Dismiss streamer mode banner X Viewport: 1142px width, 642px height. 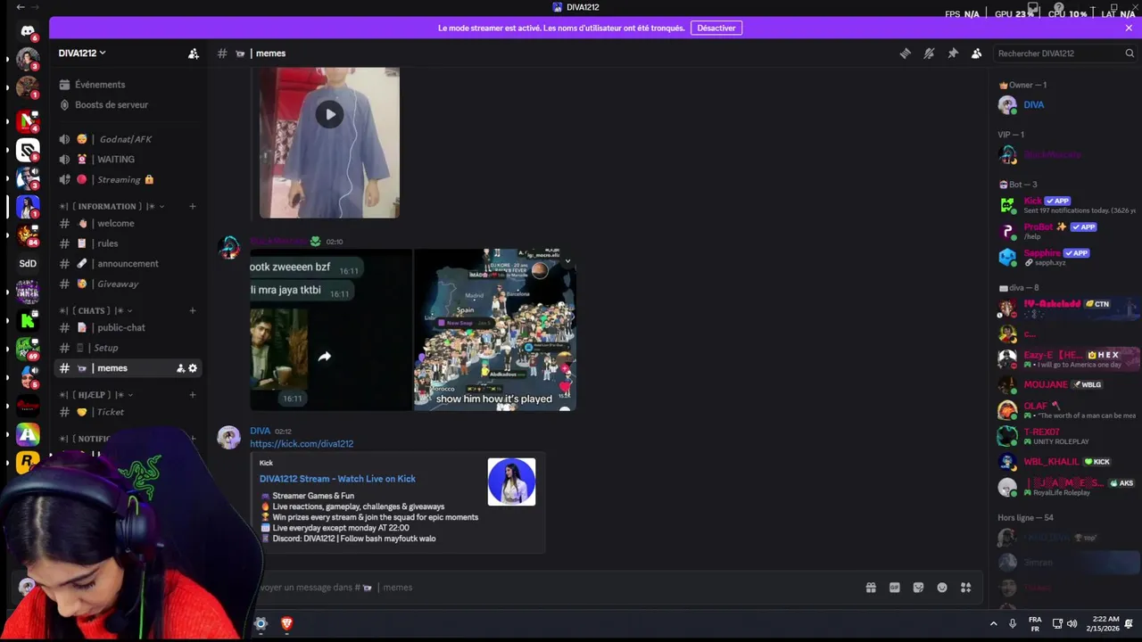1129,28
